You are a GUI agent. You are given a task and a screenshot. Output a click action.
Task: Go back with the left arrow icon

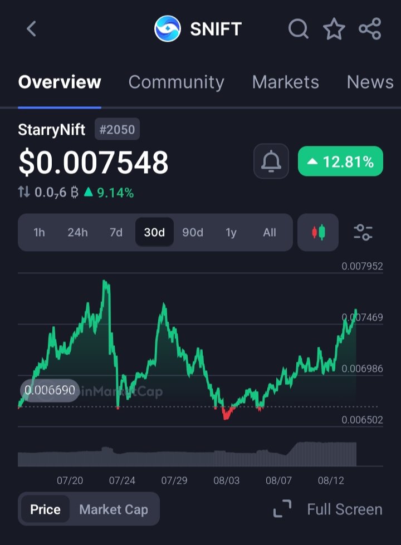click(x=31, y=28)
